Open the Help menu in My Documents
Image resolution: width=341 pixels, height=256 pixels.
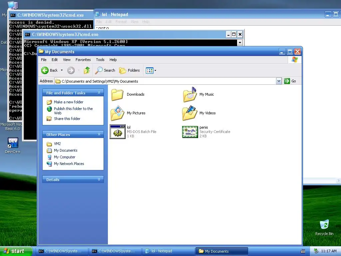[x=113, y=60]
